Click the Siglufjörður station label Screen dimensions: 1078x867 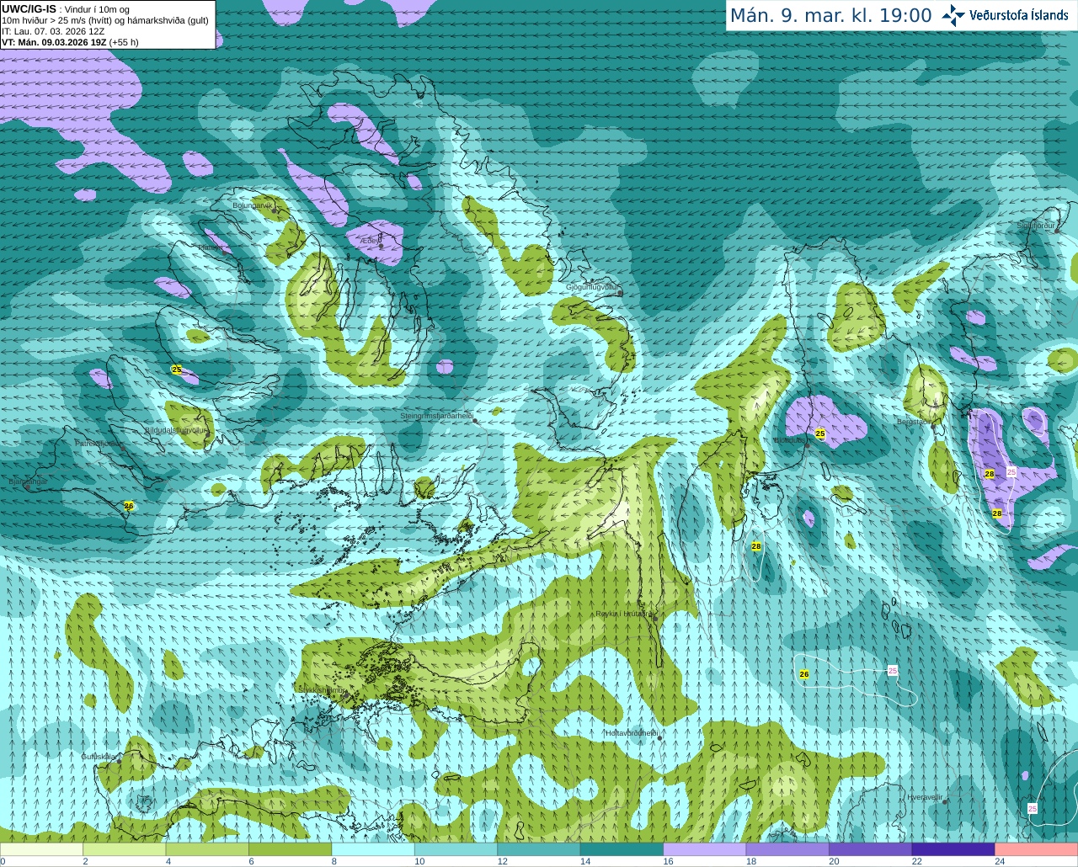coord(1035,226)
